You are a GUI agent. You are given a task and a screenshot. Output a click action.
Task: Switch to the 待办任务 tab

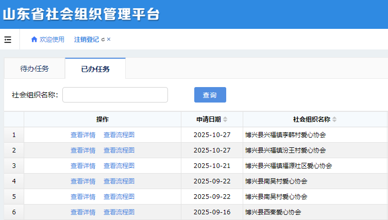coord(35,69)
